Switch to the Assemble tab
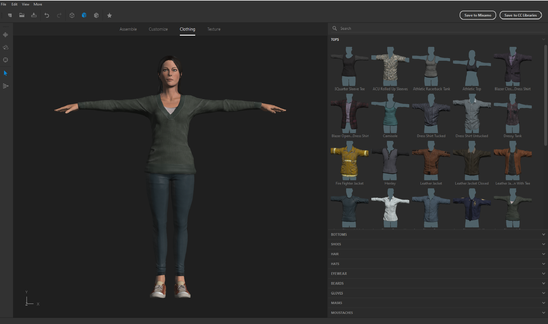This screenshot has width=548, height=324. pos(128,29)
